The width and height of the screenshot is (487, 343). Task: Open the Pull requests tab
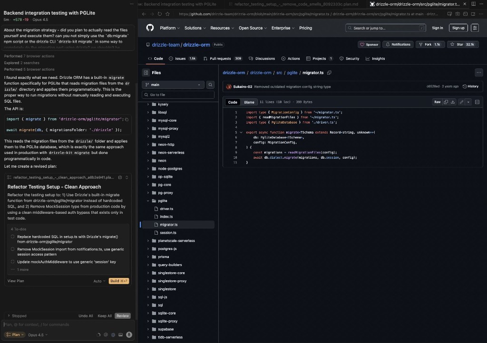(223, 58)
